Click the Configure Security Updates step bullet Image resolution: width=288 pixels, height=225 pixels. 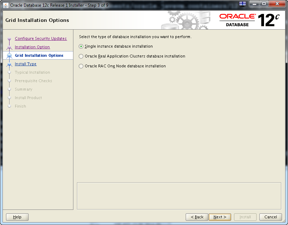10,39
